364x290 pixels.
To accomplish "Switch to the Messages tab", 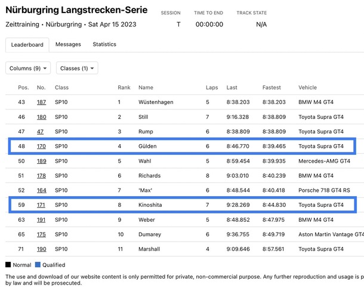I will tap(68, 44).
